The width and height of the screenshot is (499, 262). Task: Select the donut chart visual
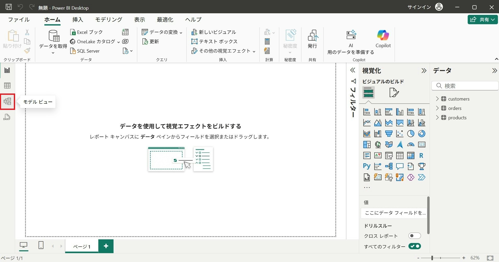[x=421, y=134]
